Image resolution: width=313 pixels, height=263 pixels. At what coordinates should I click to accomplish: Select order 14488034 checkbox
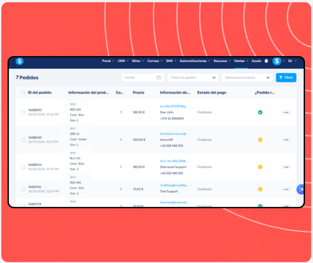23,167
